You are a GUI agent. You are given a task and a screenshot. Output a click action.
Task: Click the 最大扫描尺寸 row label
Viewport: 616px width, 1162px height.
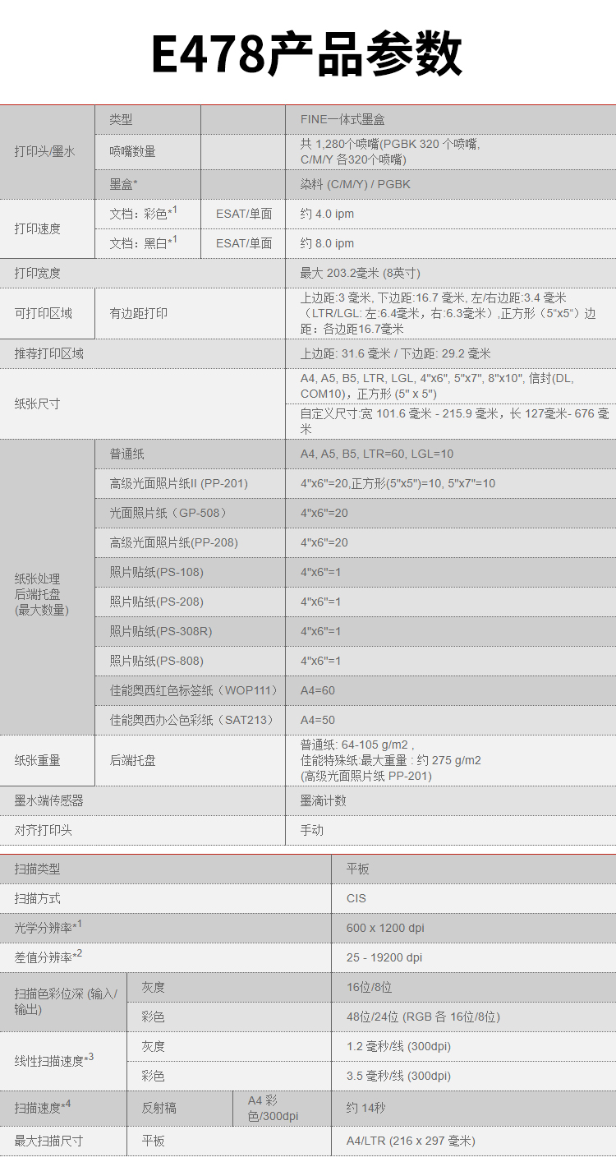pos(48,1141)
